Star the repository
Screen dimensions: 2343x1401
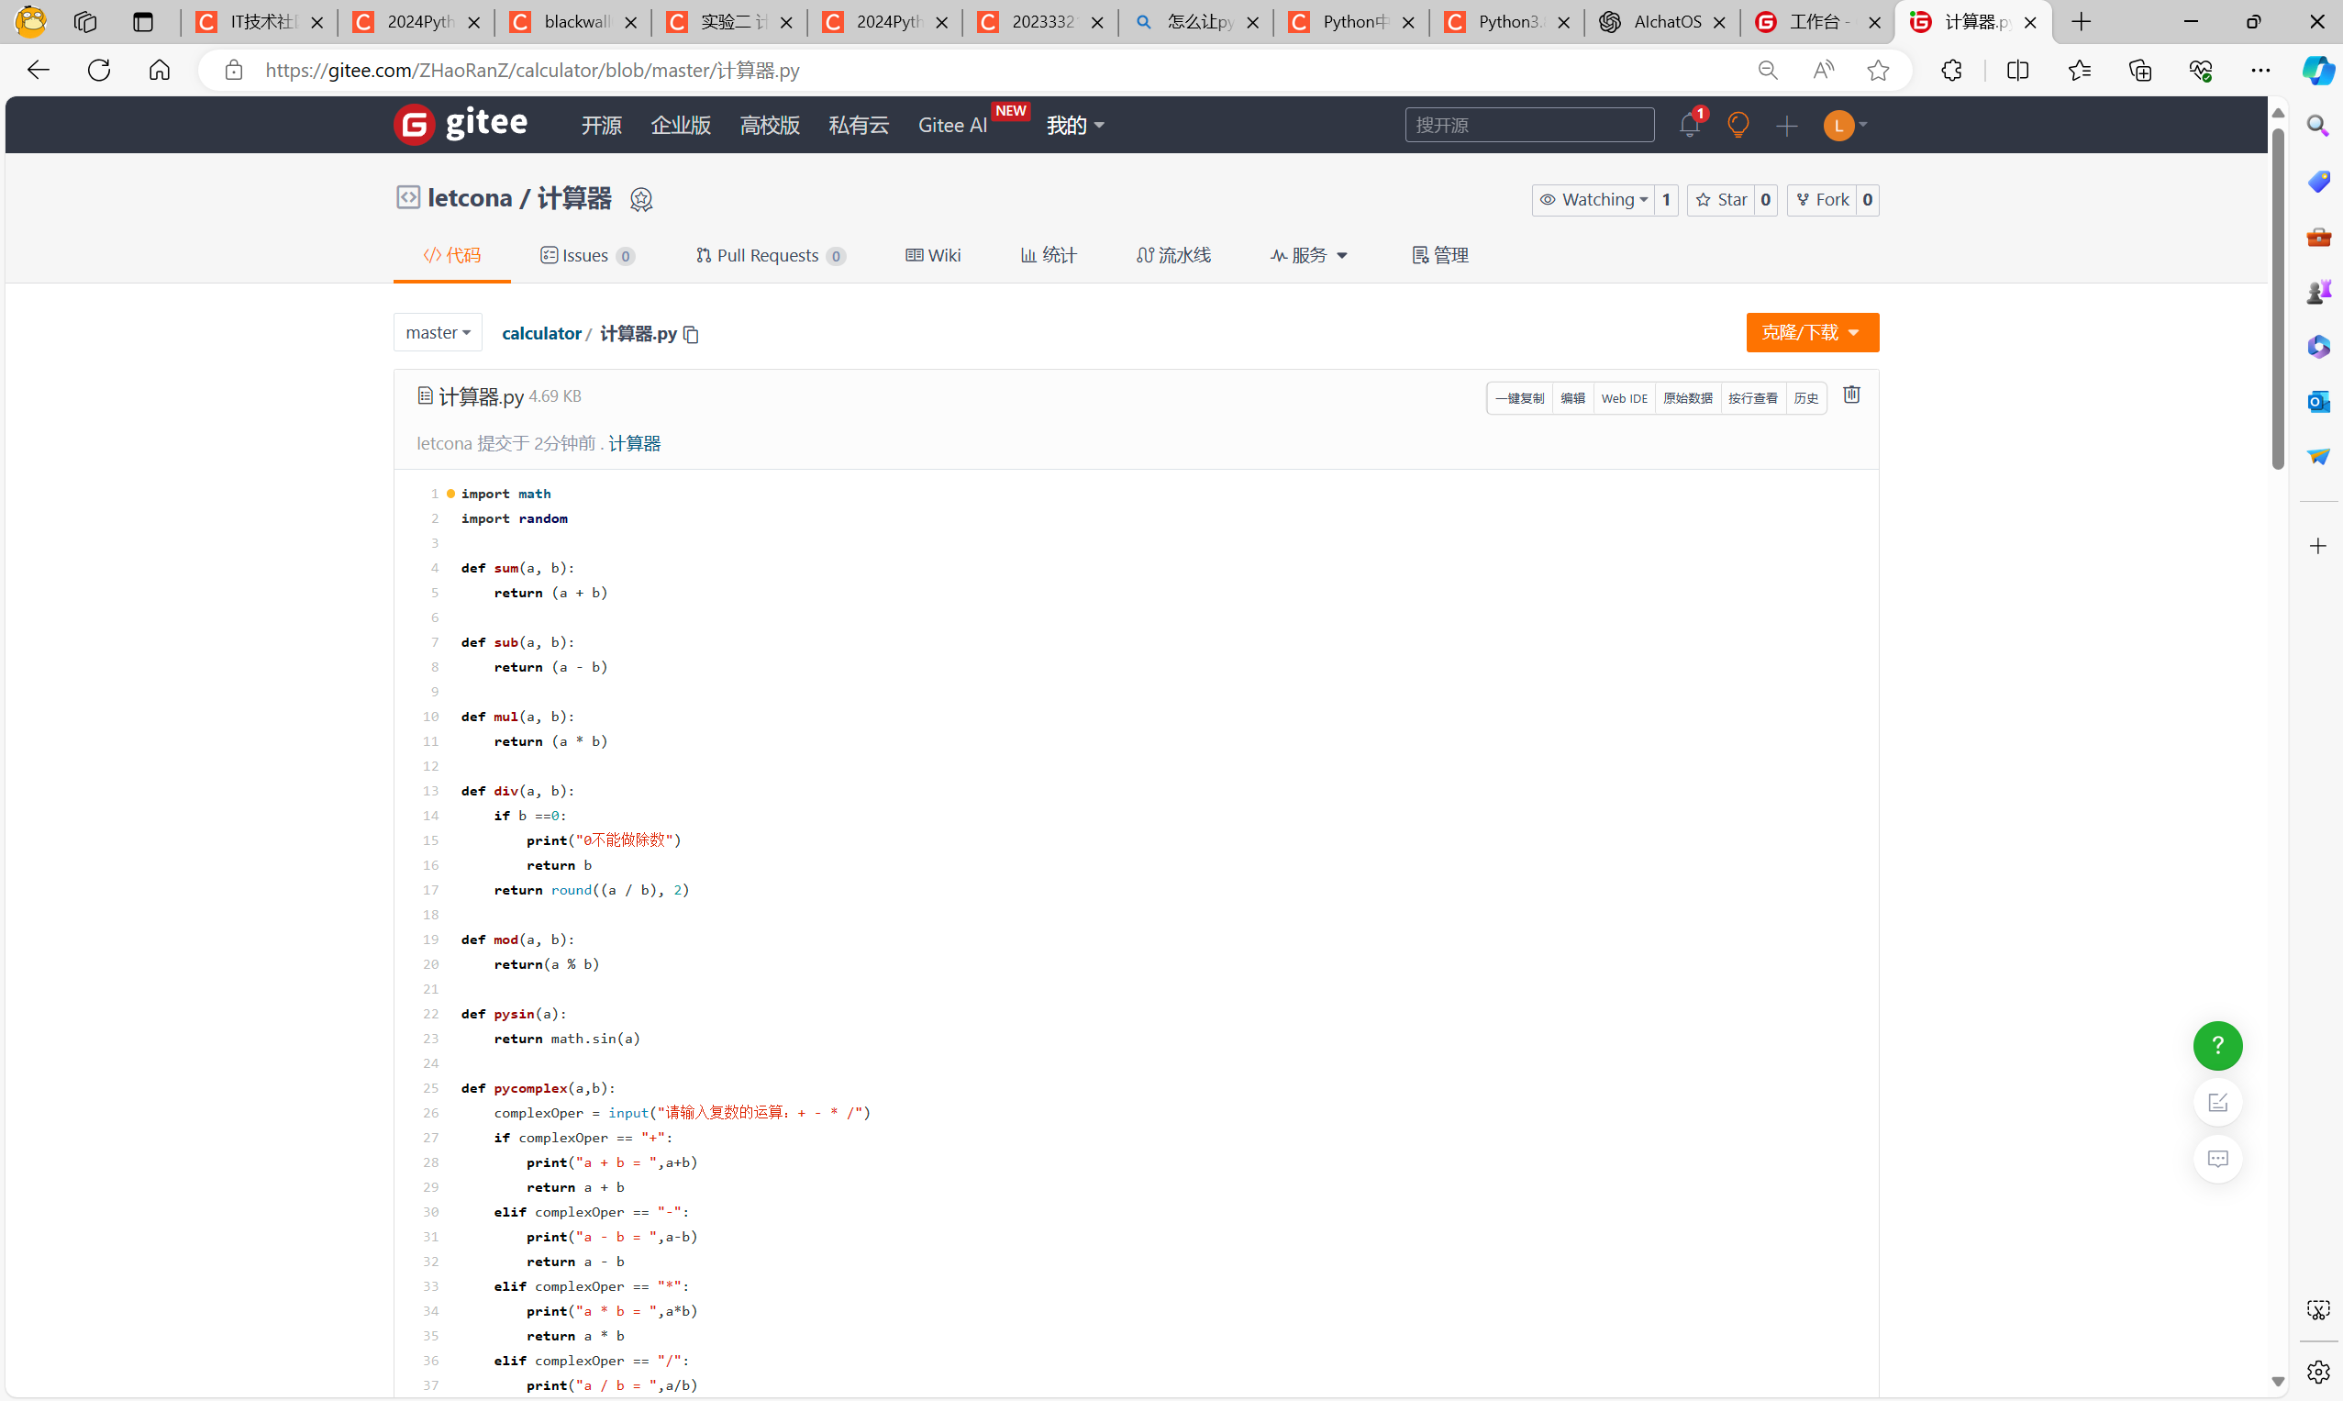pyautogui.click(x=1721, y=199)
